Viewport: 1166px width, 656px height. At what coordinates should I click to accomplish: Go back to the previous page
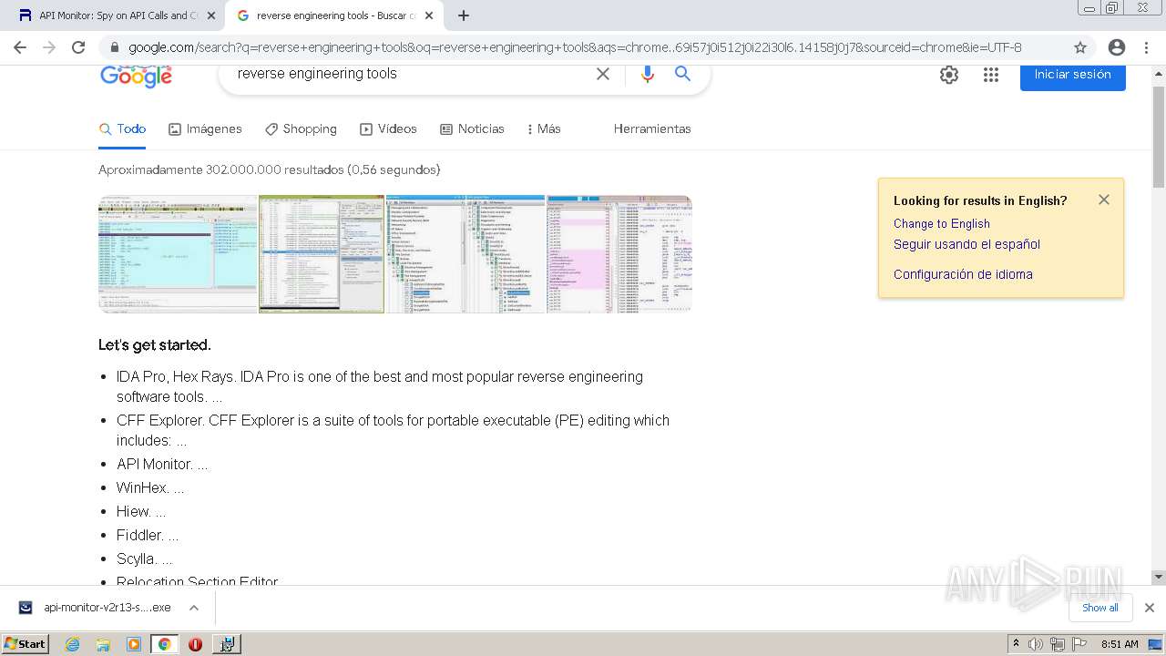[x=20, y=47]
